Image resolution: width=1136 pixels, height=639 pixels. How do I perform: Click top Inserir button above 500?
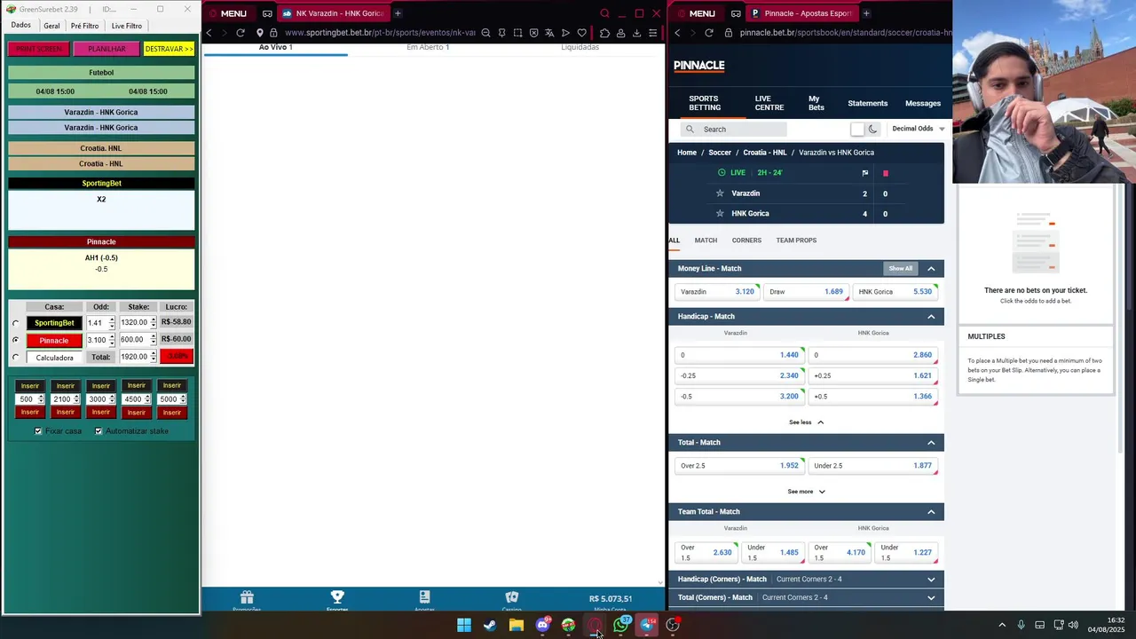[30, 386]
